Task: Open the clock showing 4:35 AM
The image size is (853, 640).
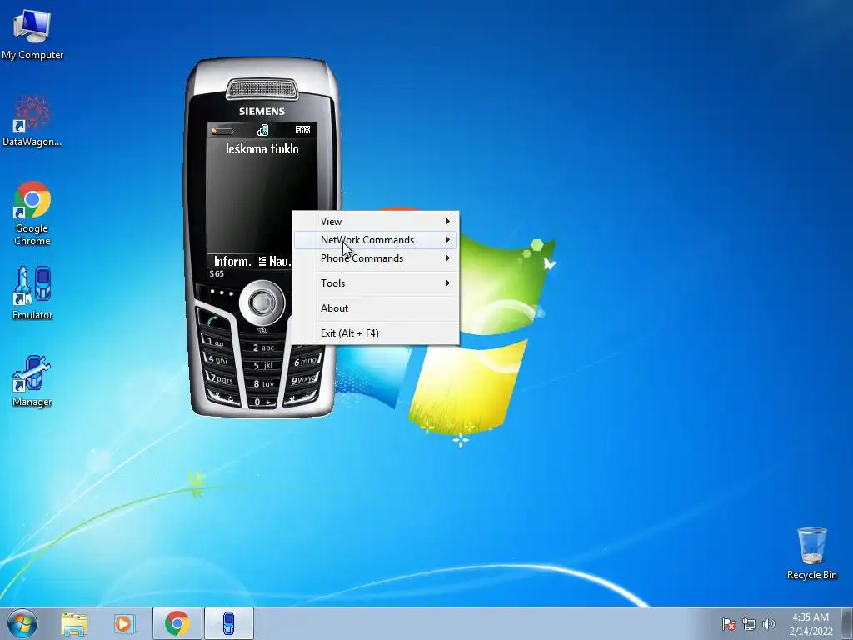Action: pyautogui.click(x=811, y=624)
